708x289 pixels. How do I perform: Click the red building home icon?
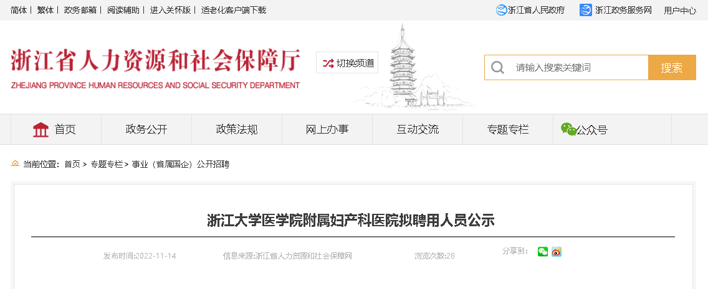[41, 130]
